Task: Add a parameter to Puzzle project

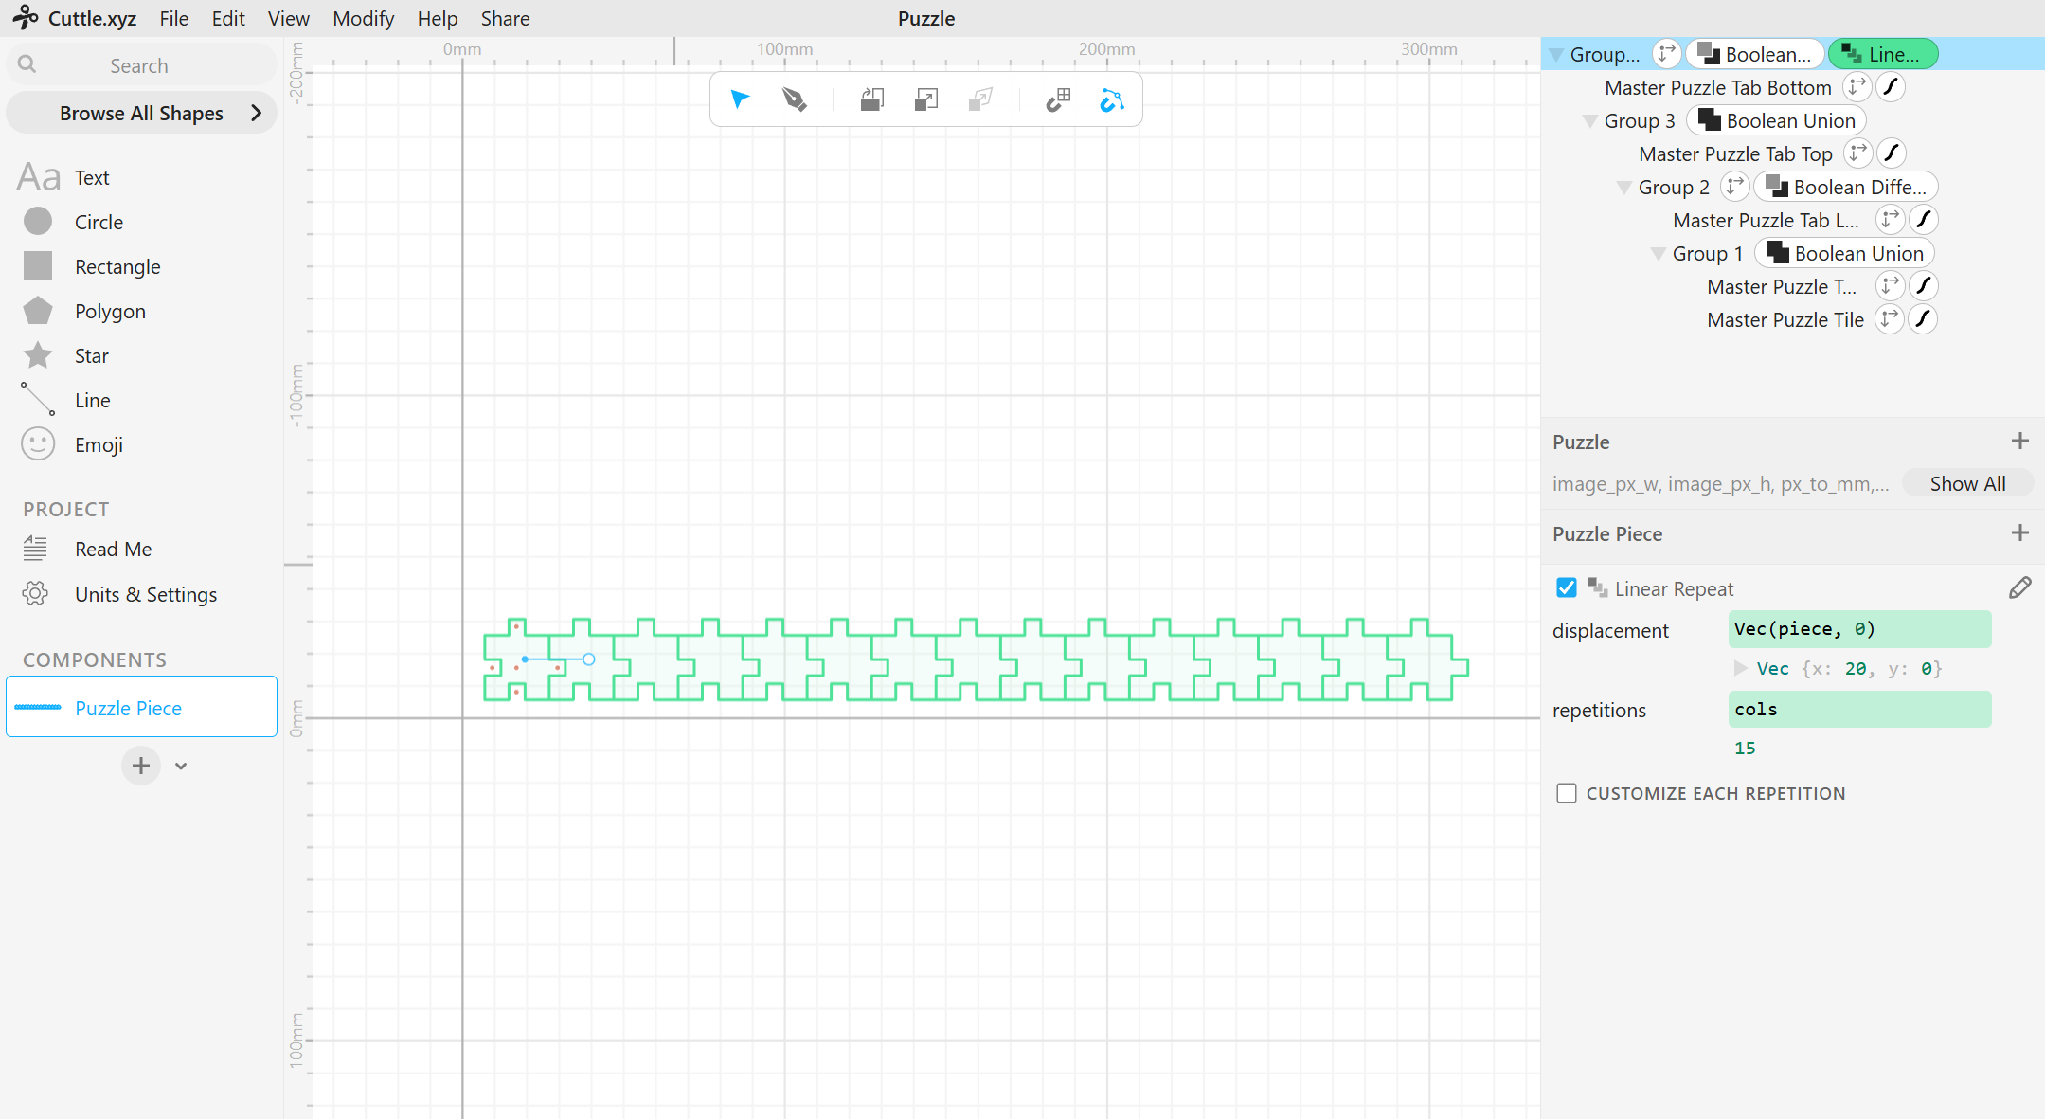Action: (x=2019, y=442)
